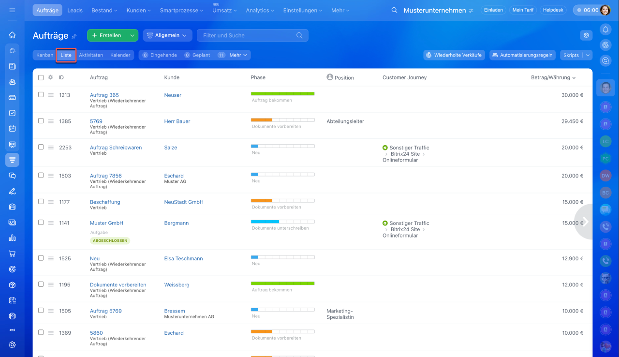Click the search magnifier in top bar
This screenshot has height=357, width=619.
pyautogui.click(x=394, y=10)
